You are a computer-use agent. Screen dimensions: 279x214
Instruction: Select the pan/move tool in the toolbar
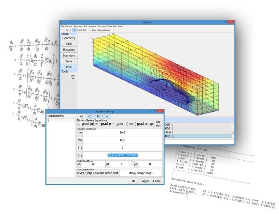74,30
